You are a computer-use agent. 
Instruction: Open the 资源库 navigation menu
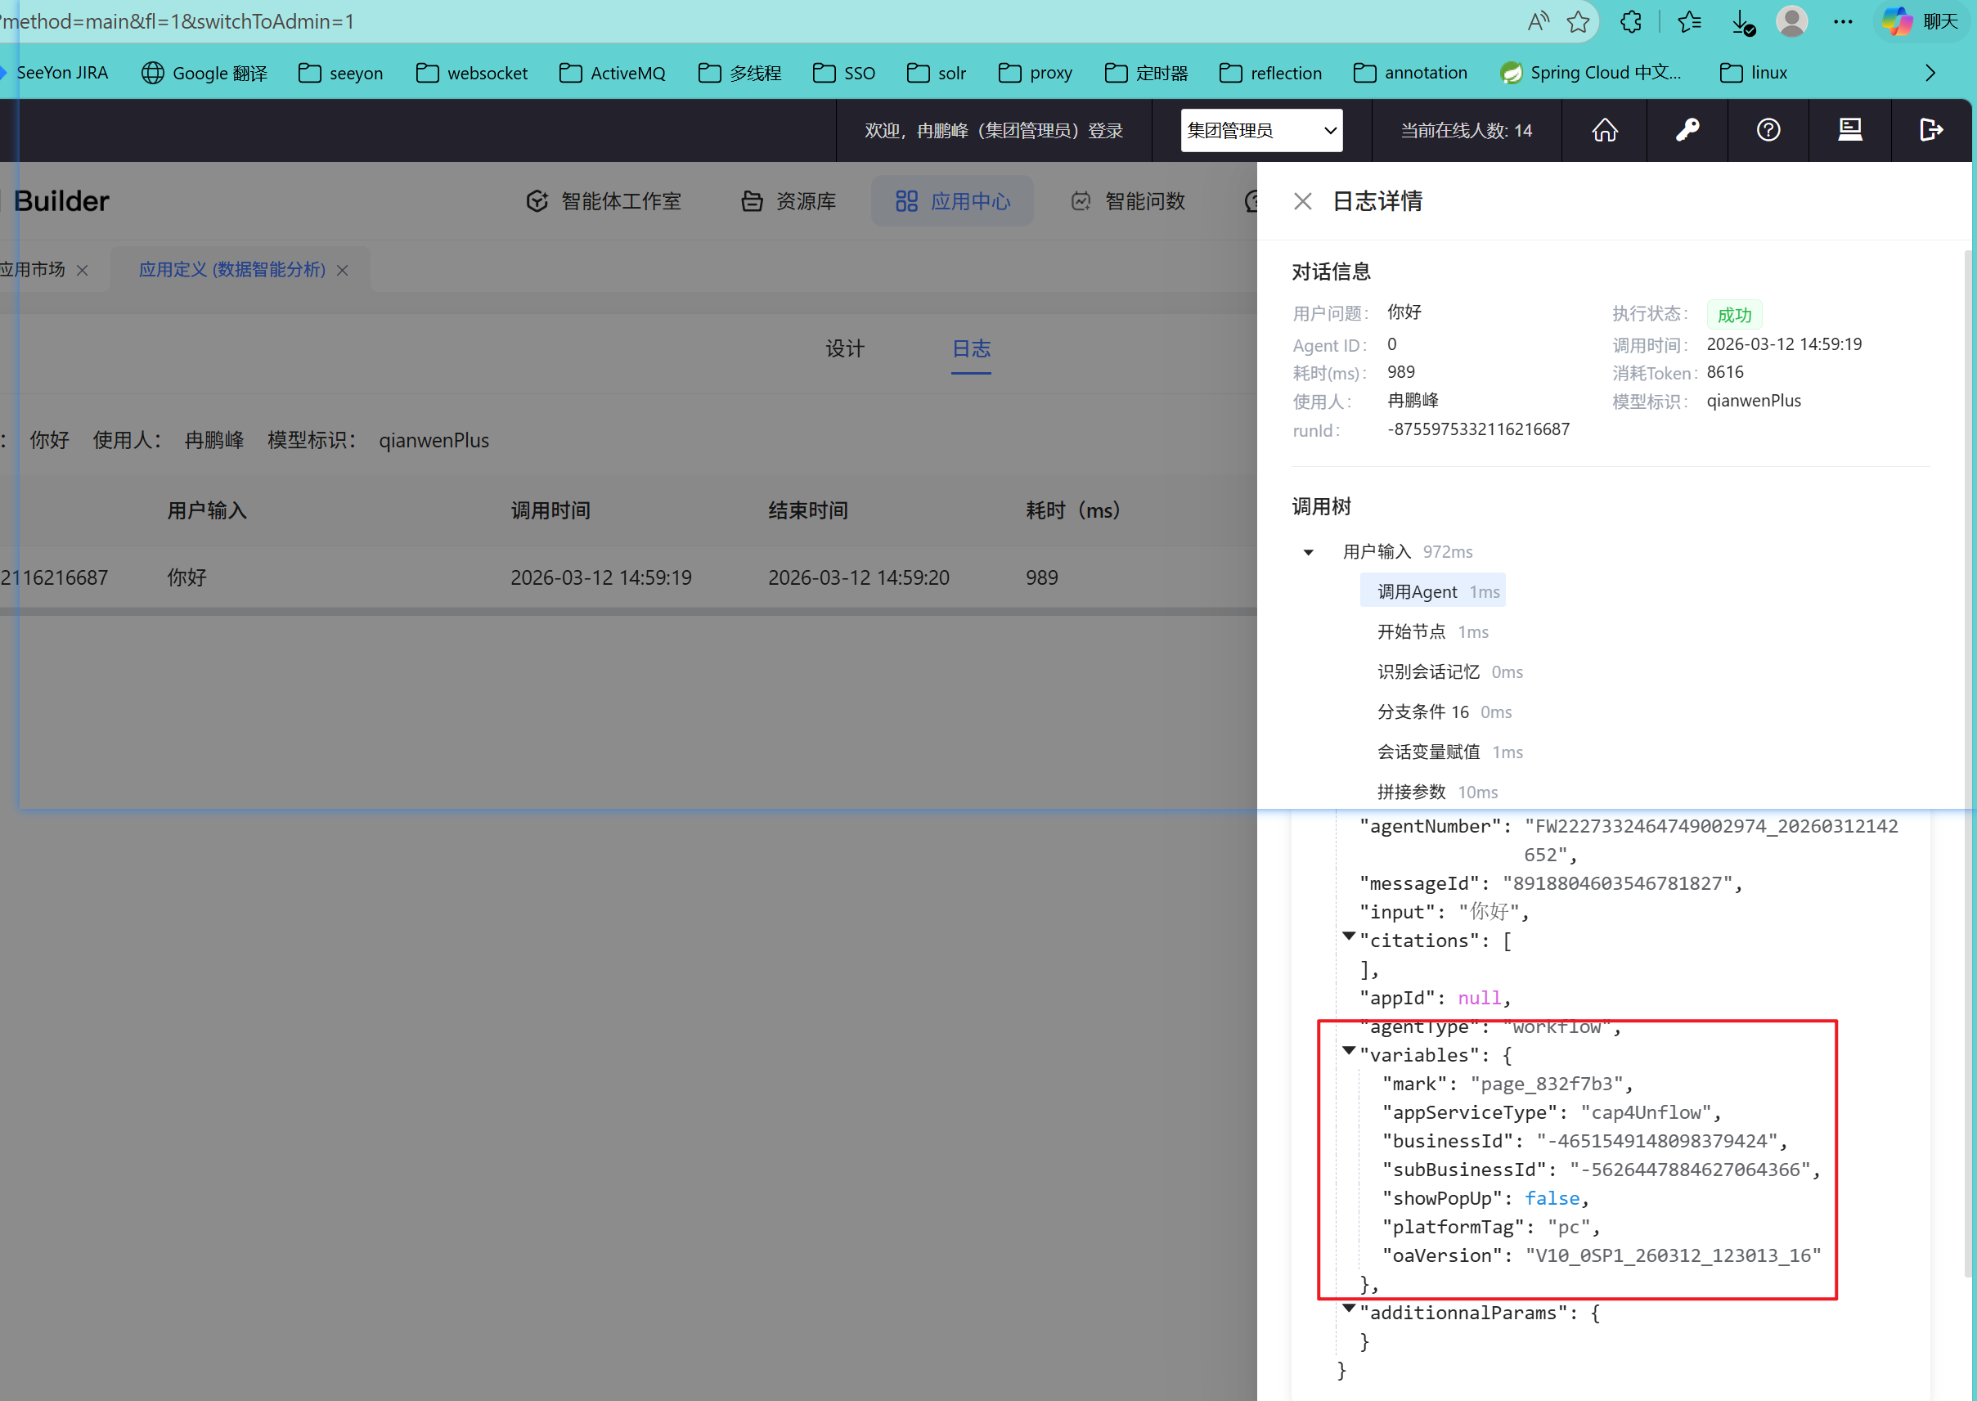pyautogui.click(x=789, y=202)
